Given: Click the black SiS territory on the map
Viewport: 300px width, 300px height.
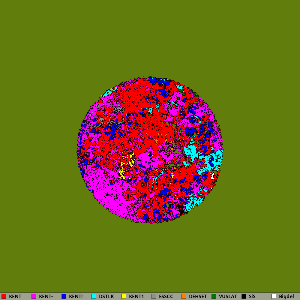Looking at the screenshot, I should pos(180,209).
